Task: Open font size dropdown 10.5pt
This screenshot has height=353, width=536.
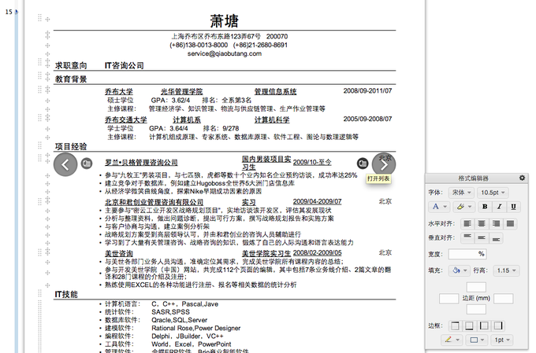Action: [x=493, y=193]
